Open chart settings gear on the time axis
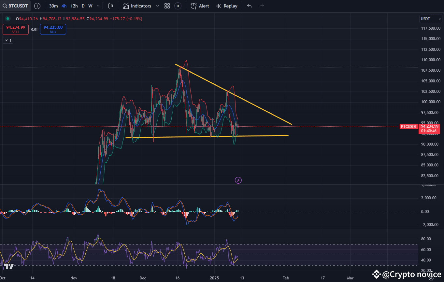The height and width of the screenshot is (282, 444). point(431,278)
